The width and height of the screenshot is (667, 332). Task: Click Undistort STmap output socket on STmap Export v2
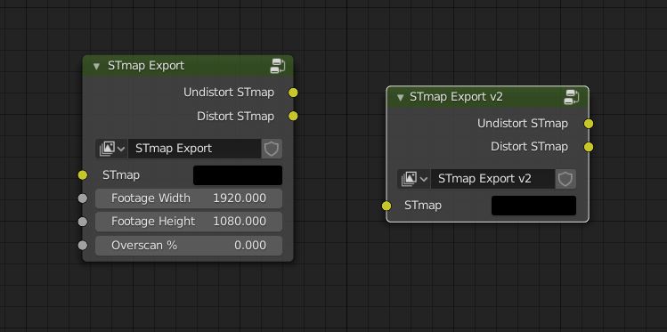point(589,124)
